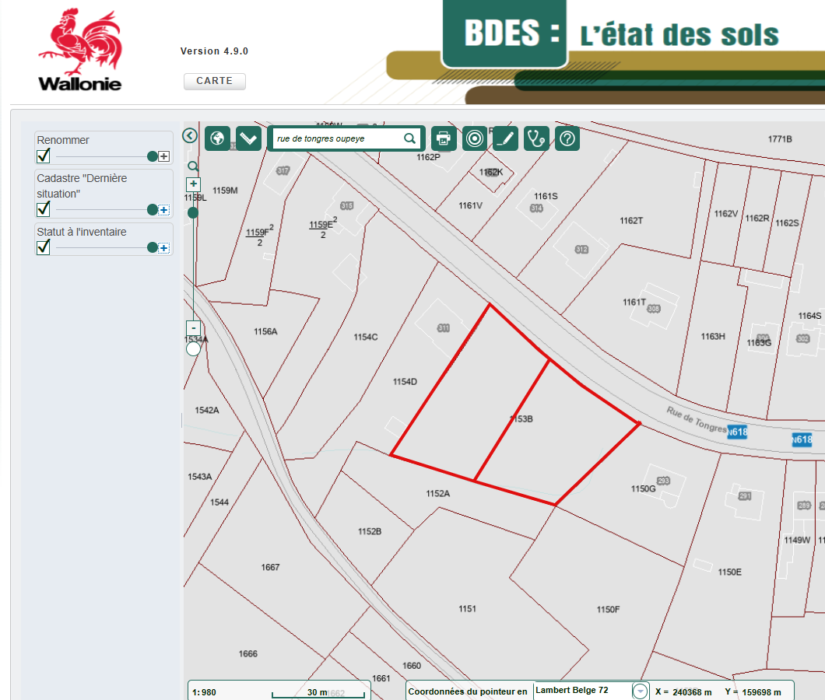Image resolution: width=825 pixels, height=700 pixels.
Task: Click the stethoscope diagnostic icon
Action: tap(536, 138)
